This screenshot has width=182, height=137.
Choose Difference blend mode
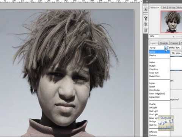tap(159, 132)
